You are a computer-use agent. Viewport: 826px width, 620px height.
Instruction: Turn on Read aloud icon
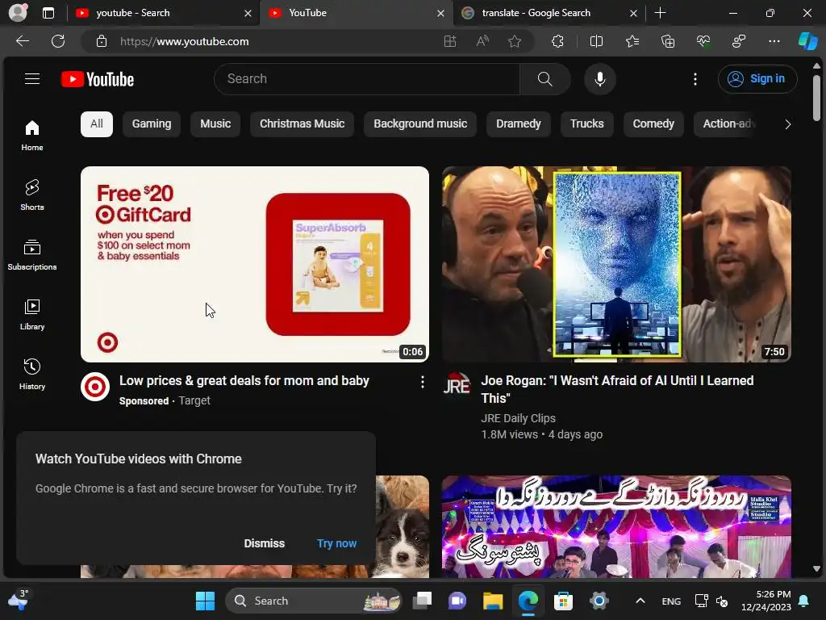(482, 41)
